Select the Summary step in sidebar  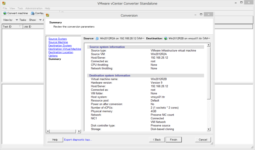[55, 59]
